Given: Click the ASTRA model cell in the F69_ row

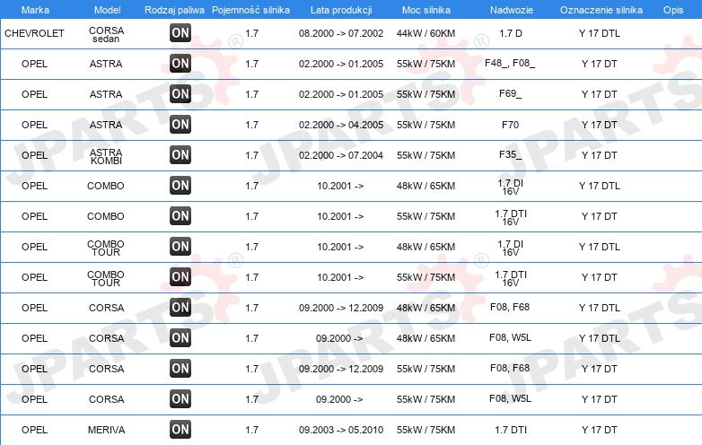Looking at the screenshot, I should click(106, 94).
